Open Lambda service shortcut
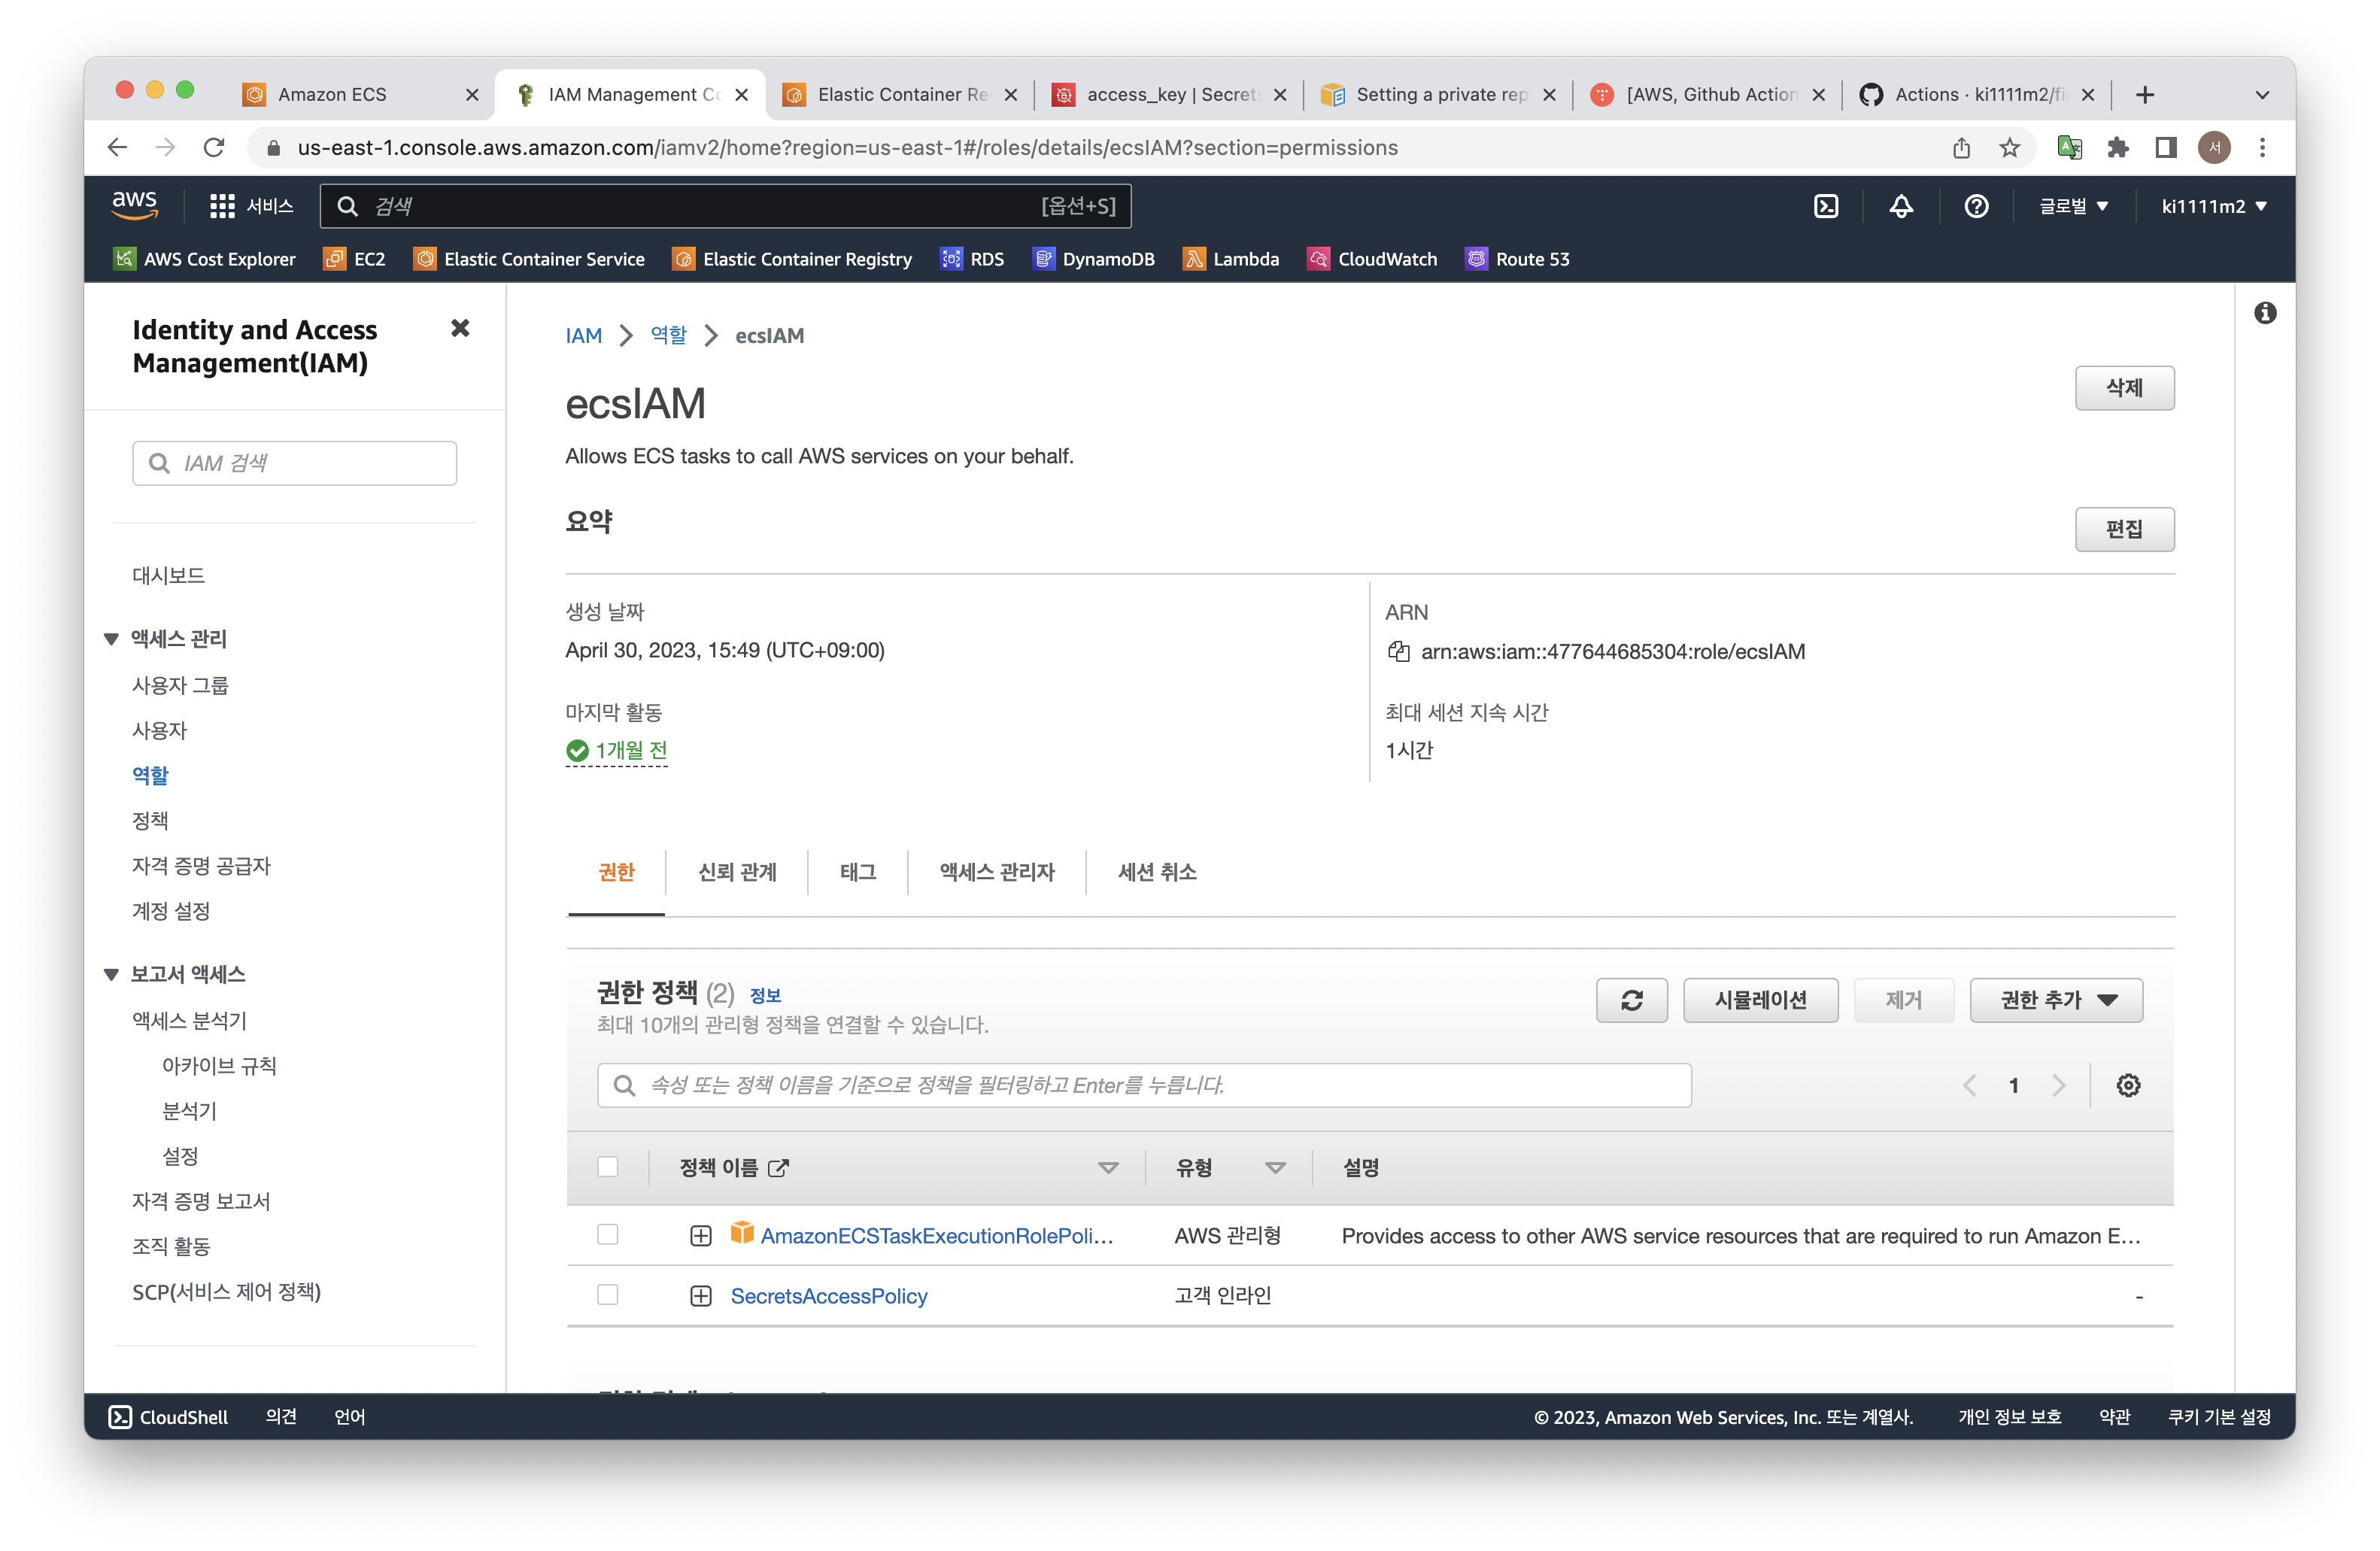 pyautogui.click(x=1231, y=259)
